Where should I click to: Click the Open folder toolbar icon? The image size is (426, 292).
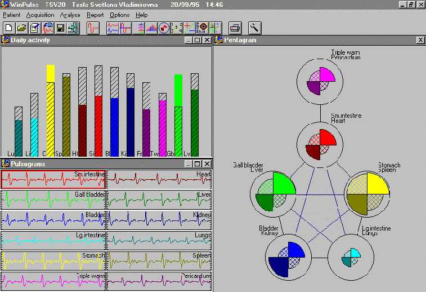[x=22, y=28]
